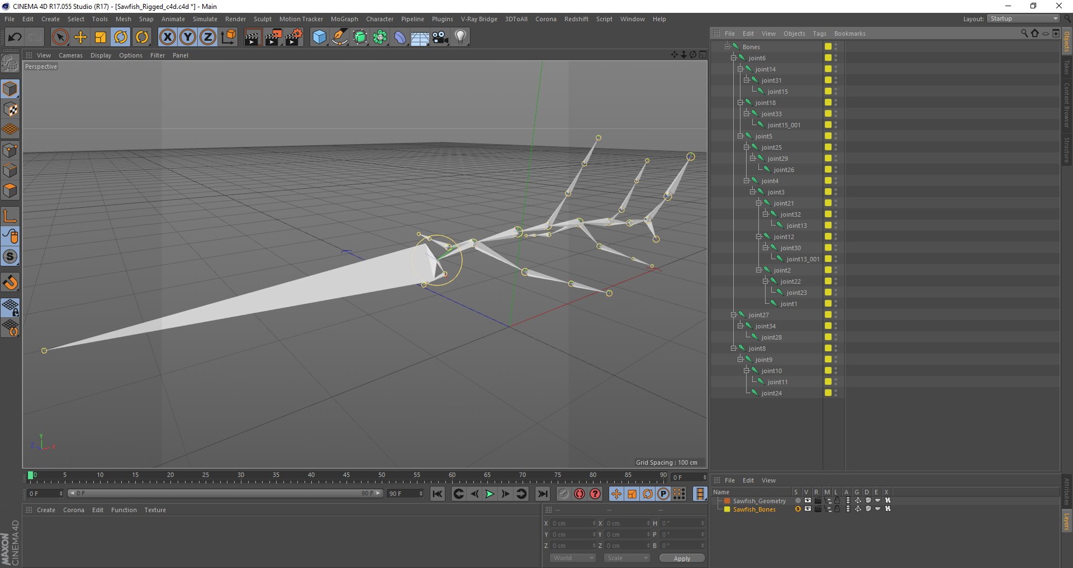Image resolution: width=1073 pixels, height=568 pixels.
Task: Toggle lock icon of Sawfish_Bones layer
Action: 837,509
